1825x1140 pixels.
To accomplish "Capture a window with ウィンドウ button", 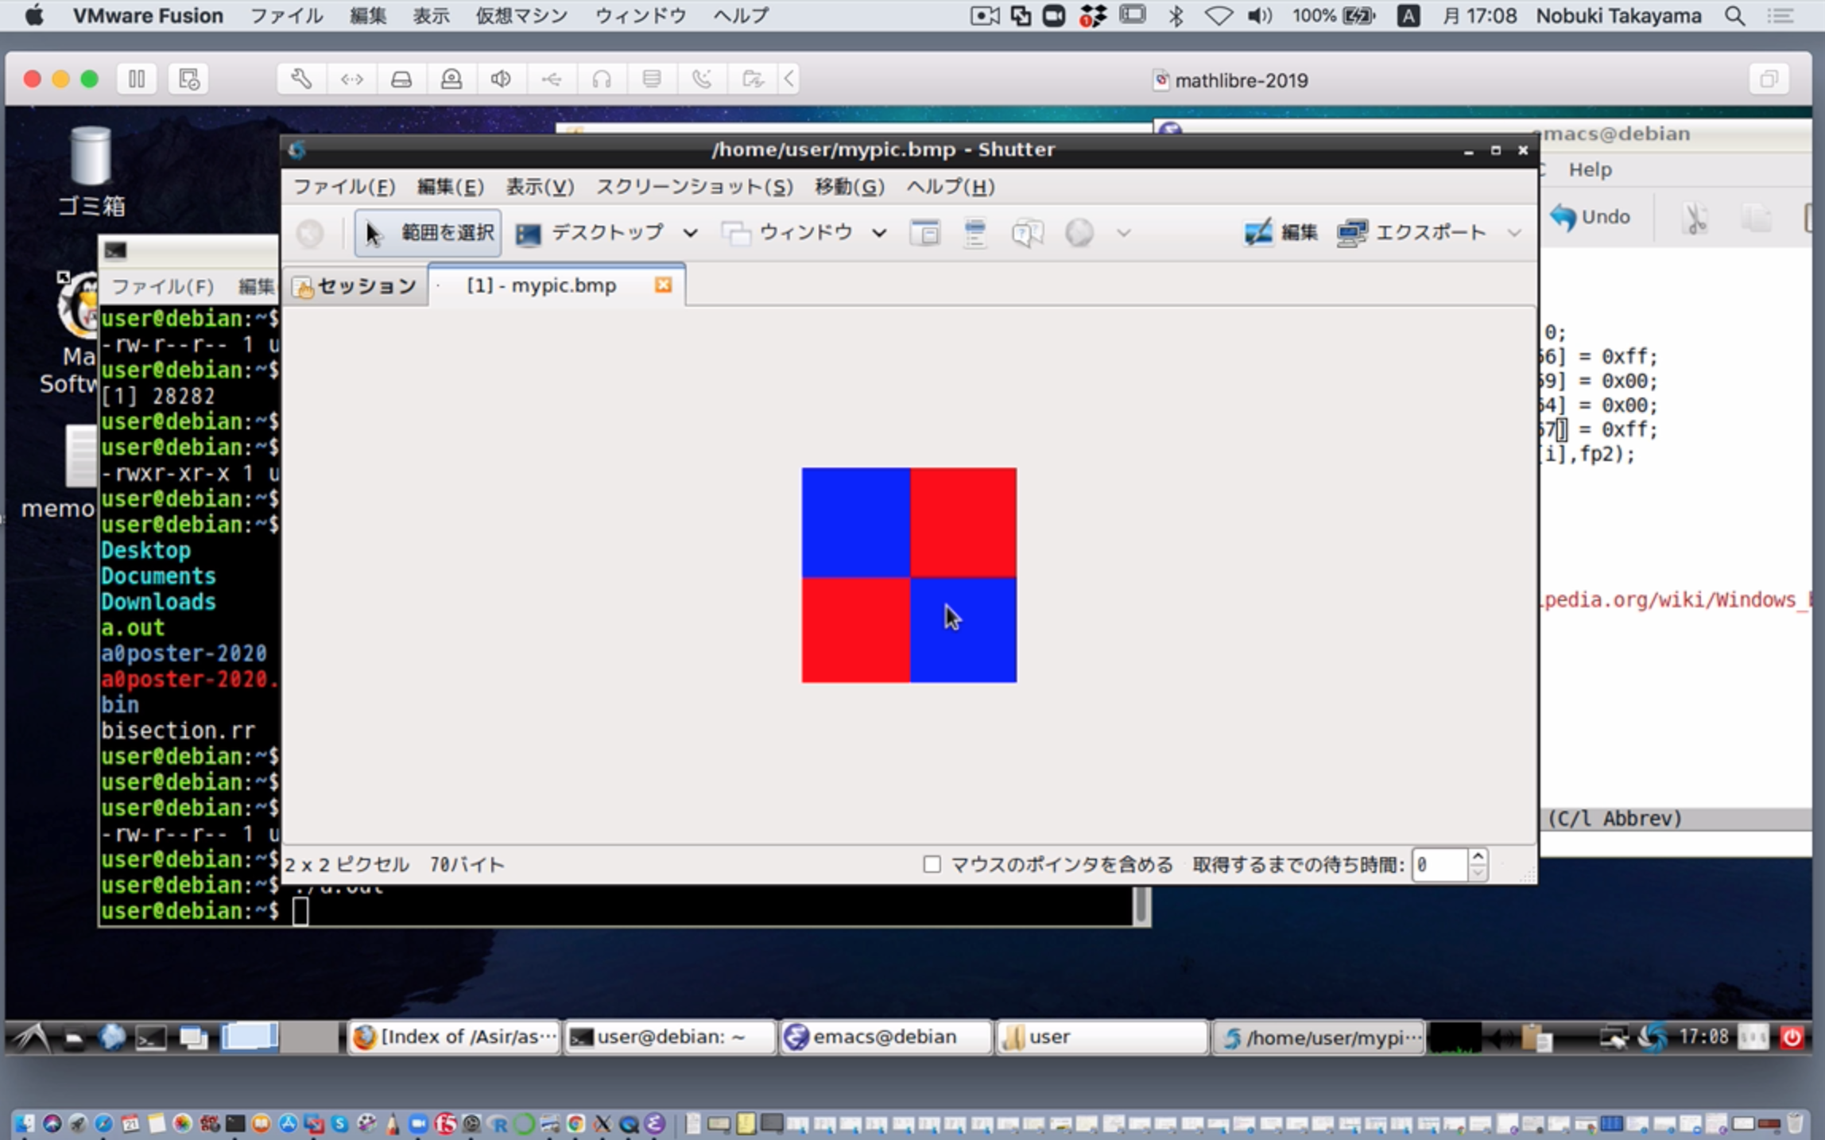I will (x=787, y=233).
